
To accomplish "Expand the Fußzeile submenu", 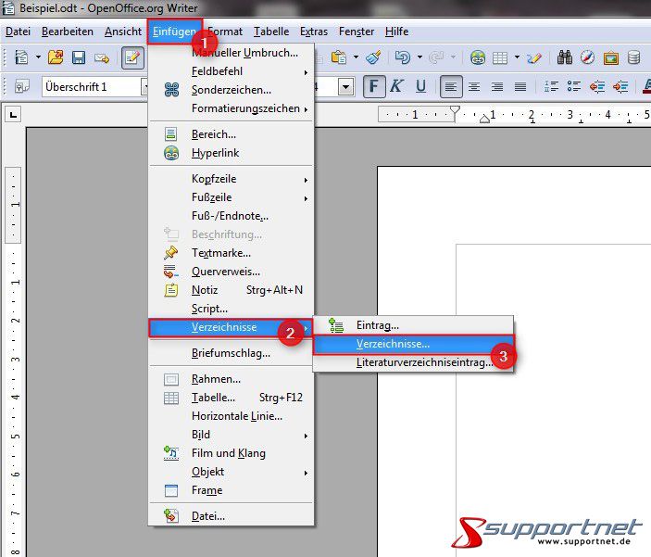I will coord(231,197).
